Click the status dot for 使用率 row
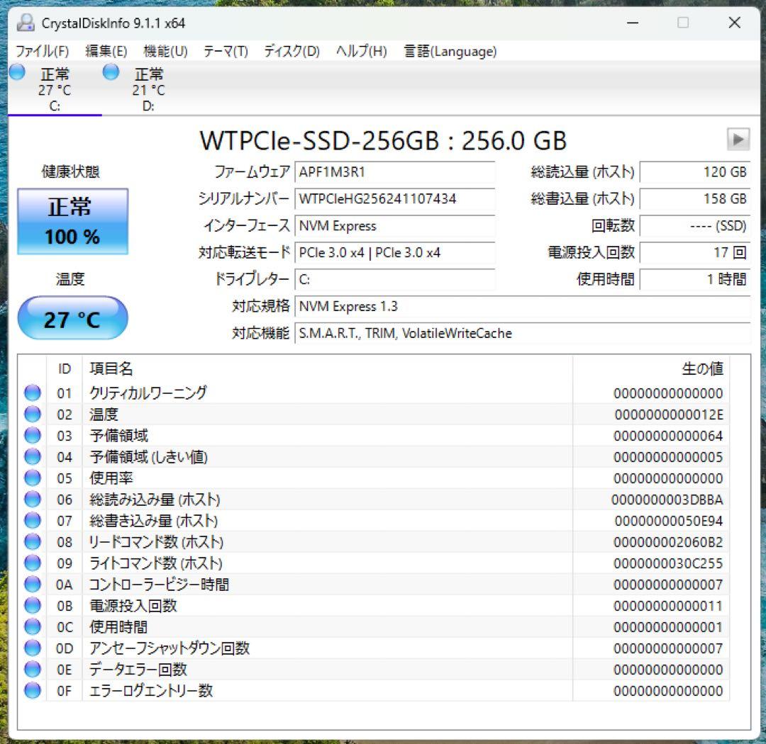This screenshot has width=766, height=744. click(32, 478)
